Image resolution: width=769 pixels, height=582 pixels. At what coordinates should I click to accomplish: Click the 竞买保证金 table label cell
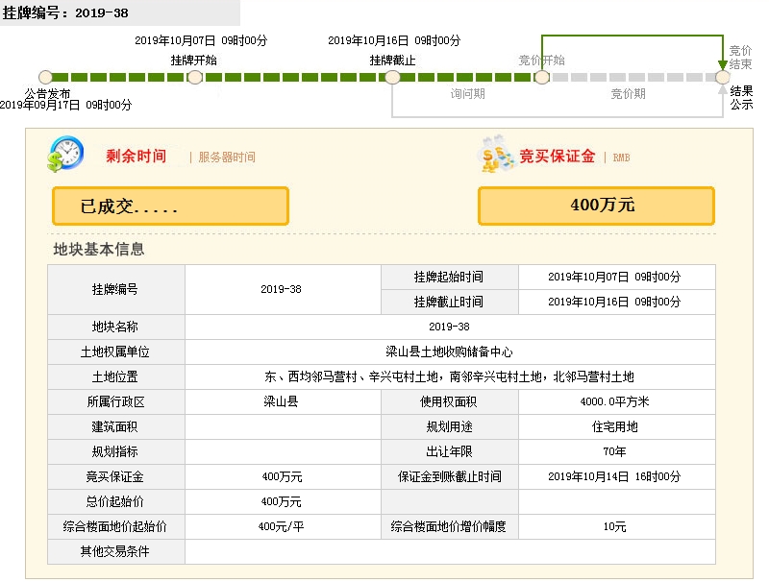(x=116, y=476)
